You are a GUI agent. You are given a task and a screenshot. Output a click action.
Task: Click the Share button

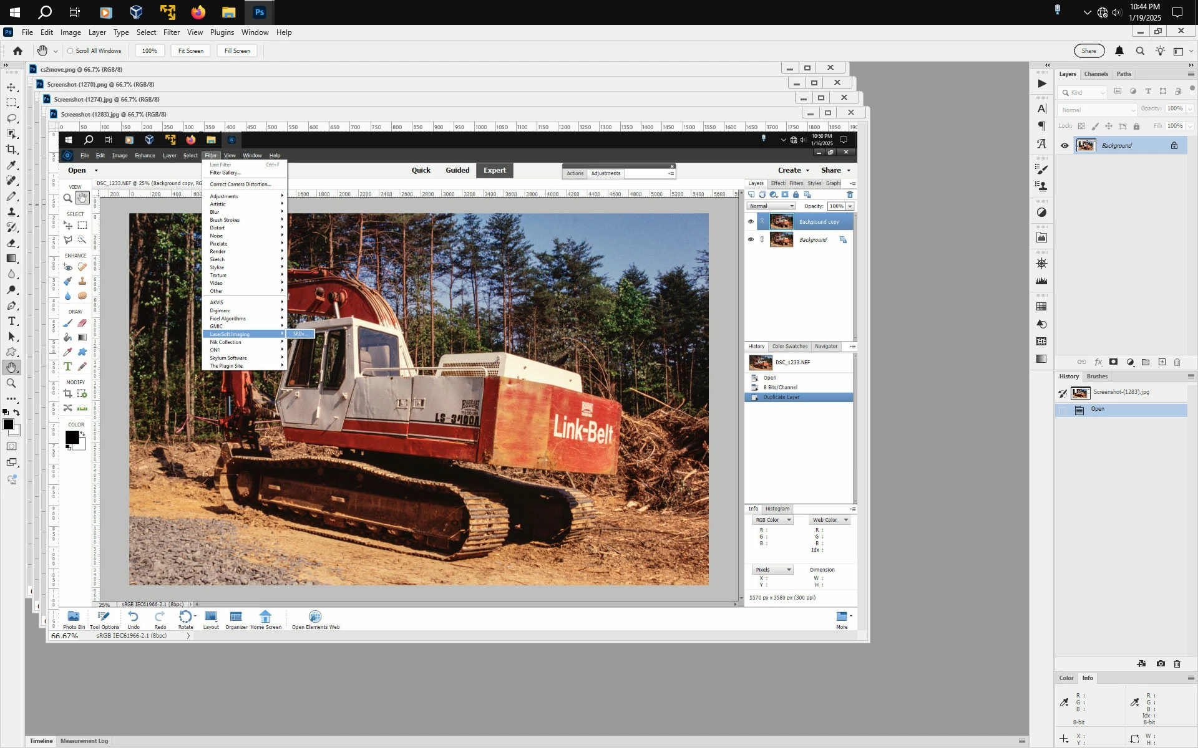tap(1089, 51)
